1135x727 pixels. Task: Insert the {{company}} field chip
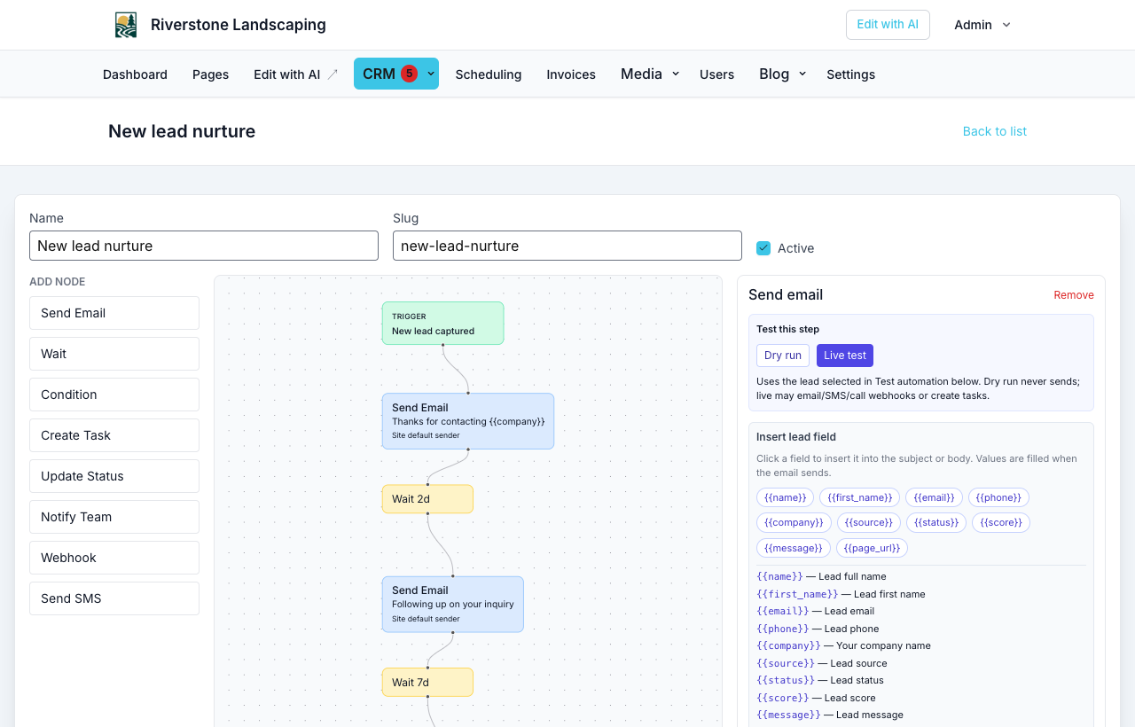(794, 522)
